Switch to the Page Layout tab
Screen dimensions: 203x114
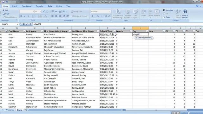coord(27,6)
